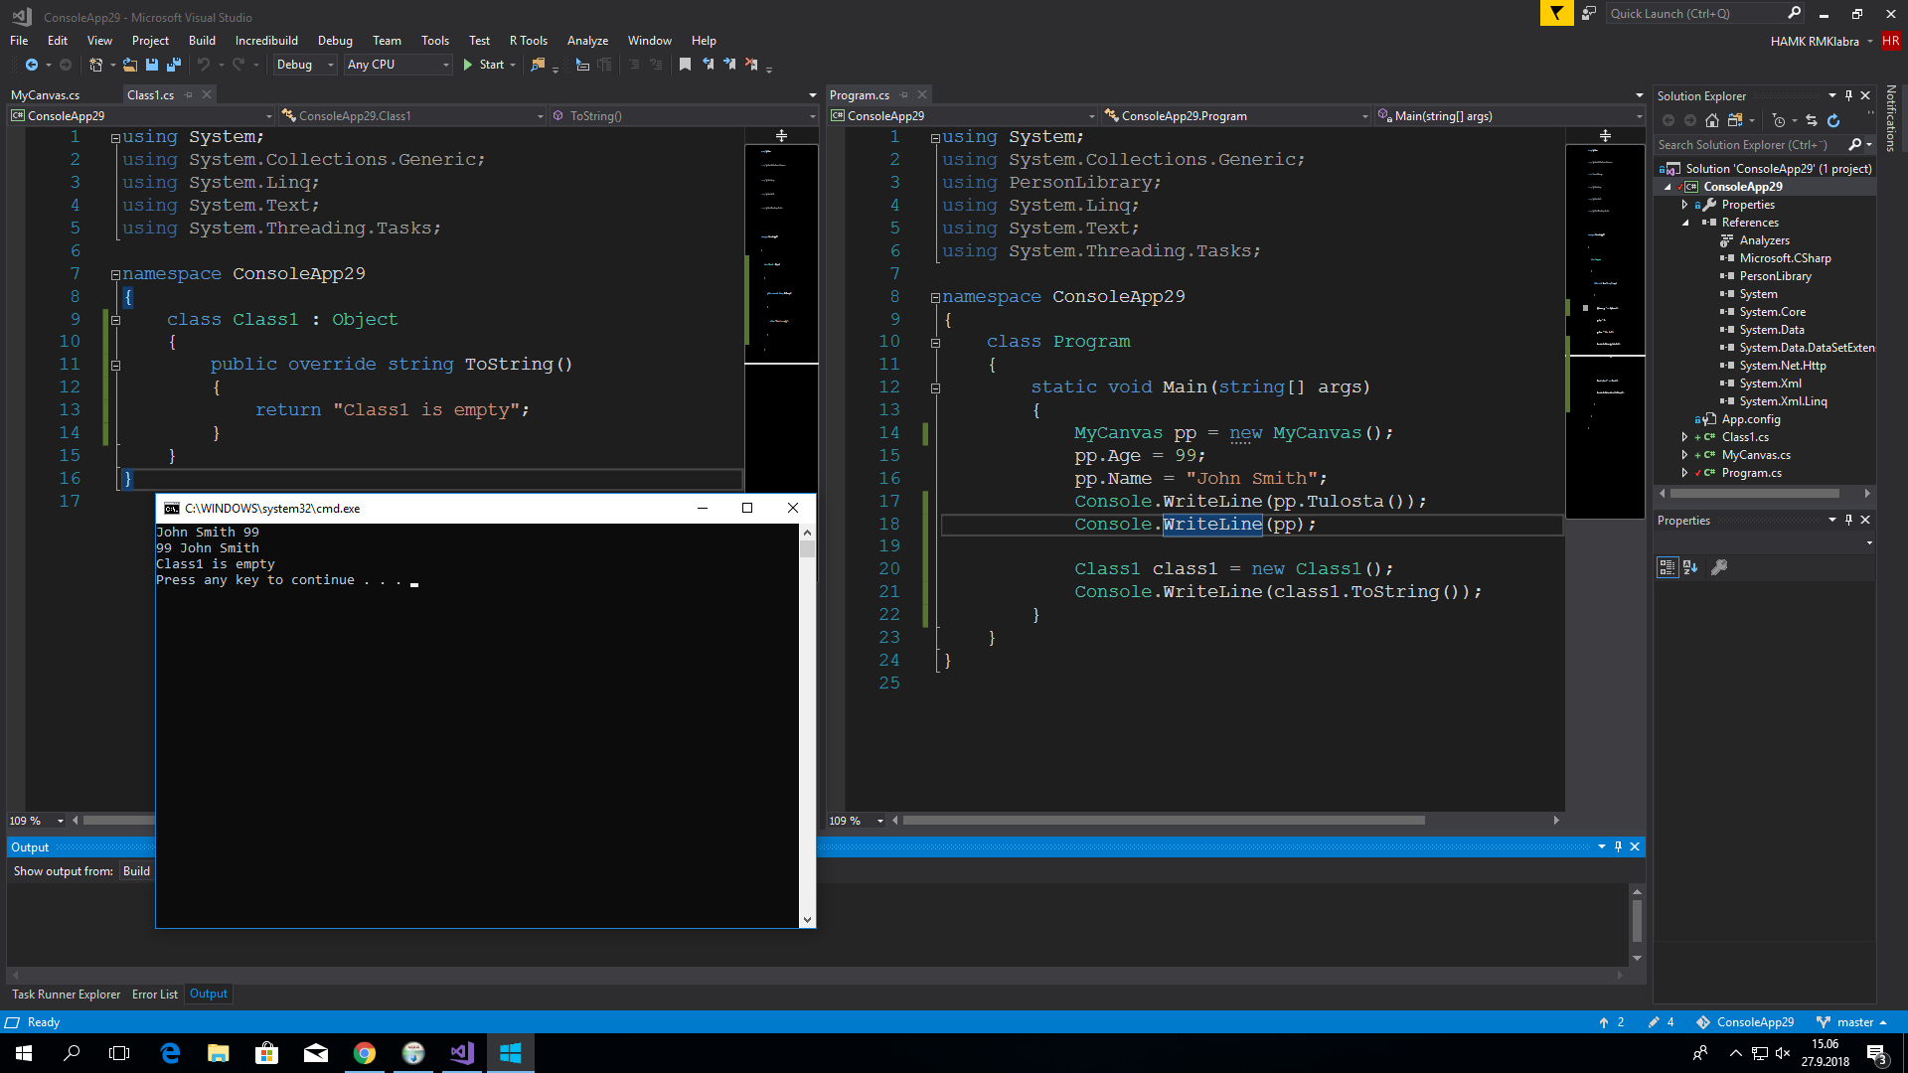The height and width of the screenshot is (1073, 1908).
Task: Click the Save All toolbar icon
Action: click(174, 65)
